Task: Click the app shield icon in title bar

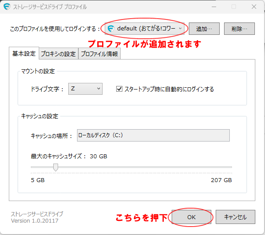Action: pos(7,7)
